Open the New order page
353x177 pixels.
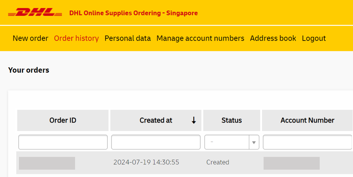coord(30,38)
